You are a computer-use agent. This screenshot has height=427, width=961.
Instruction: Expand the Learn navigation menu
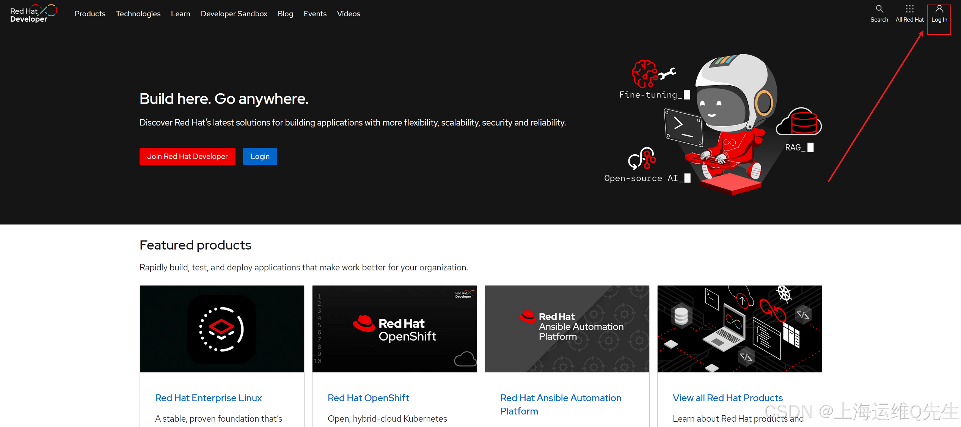pyautogui.click(x=181, y=14)
